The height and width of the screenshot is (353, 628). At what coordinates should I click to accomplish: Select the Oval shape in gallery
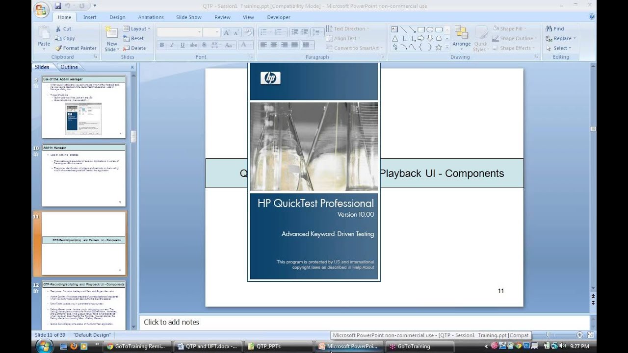(x=430, y=29)
